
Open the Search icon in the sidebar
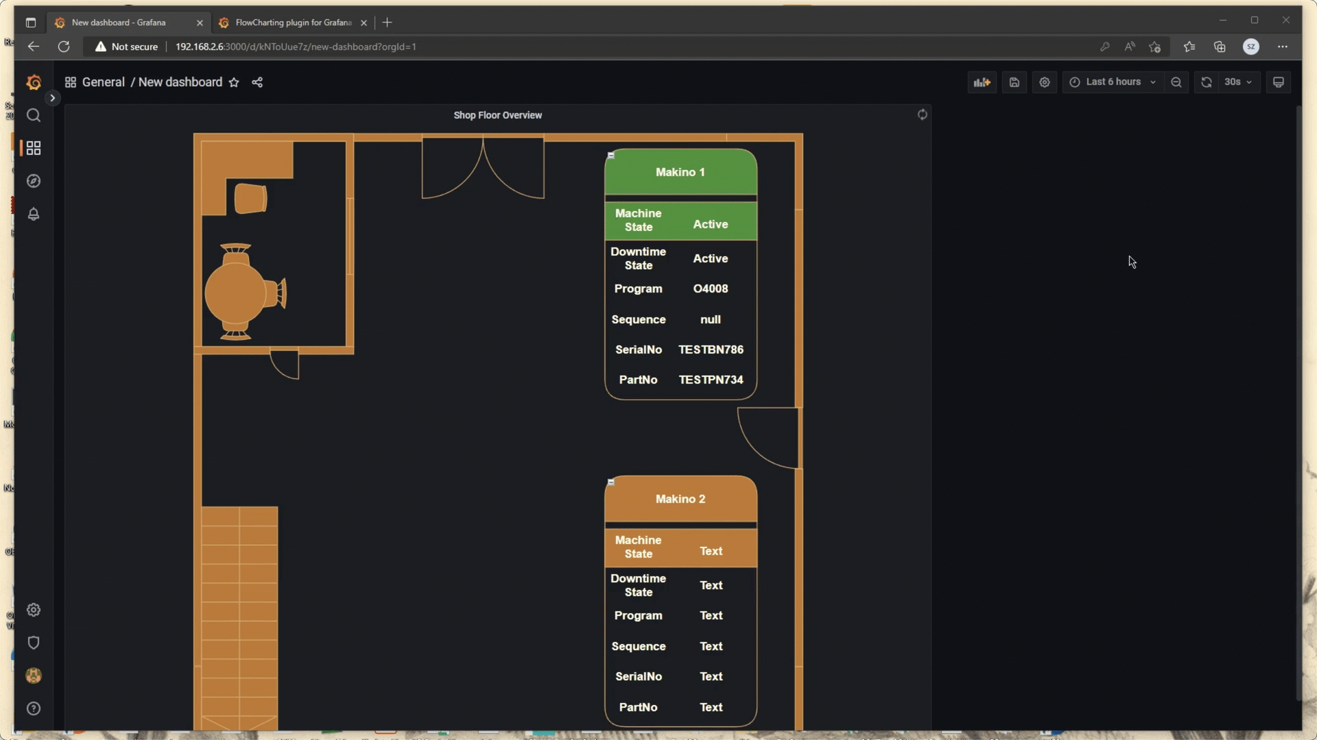[x=34, y=115]
